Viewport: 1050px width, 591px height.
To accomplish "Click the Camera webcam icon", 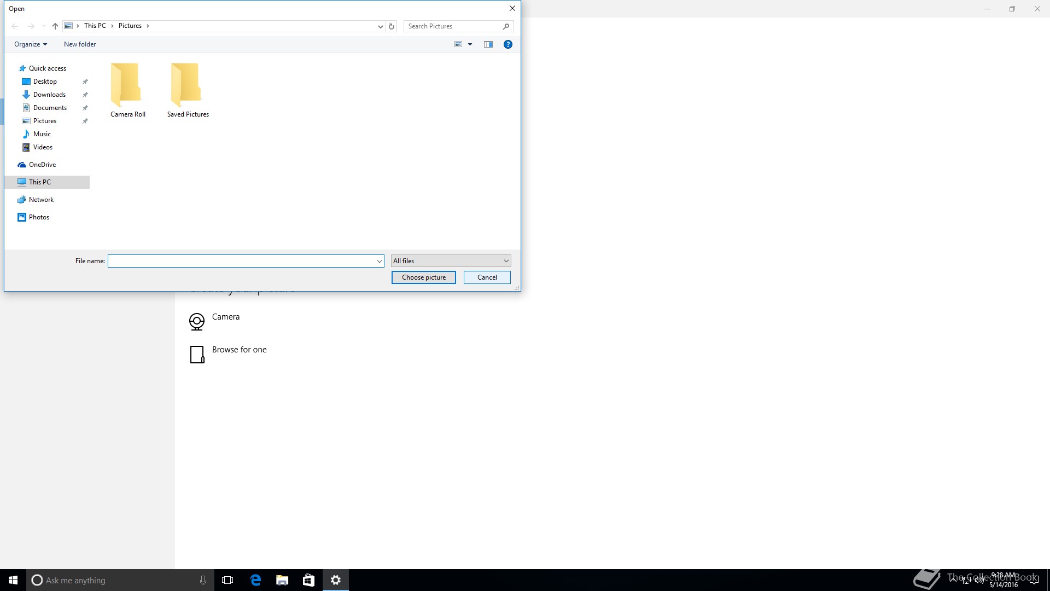I will pyautogui.click(x=197, y=321).
